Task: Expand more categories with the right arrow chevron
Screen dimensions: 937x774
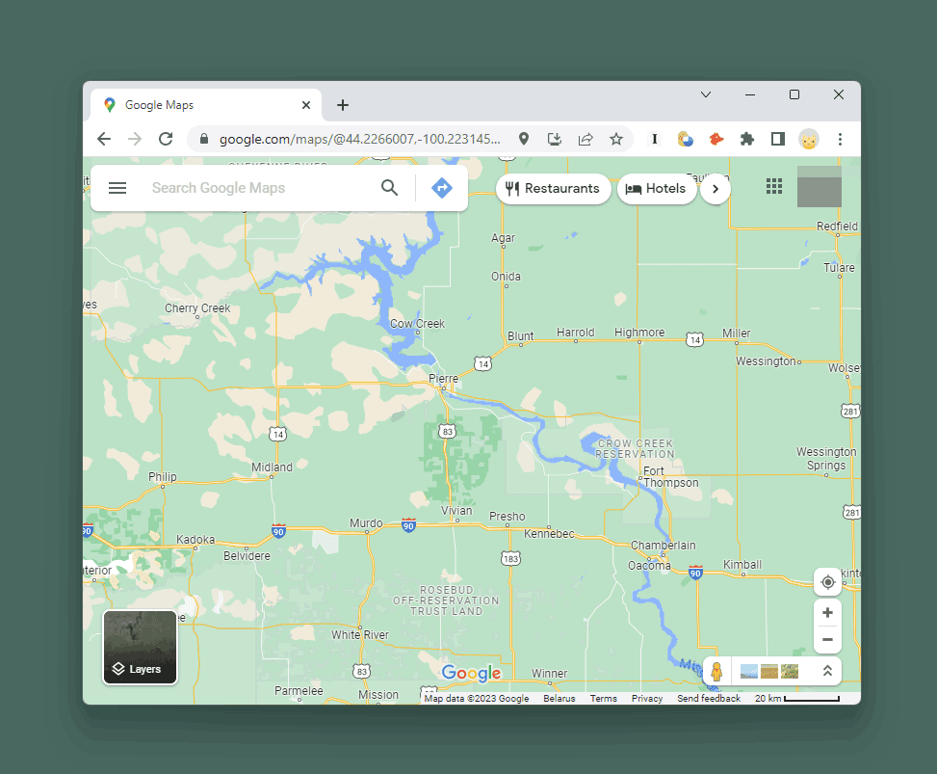Action: coord(716,189)
